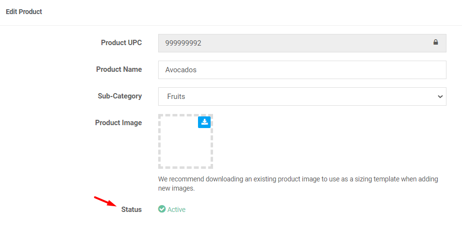This screenshot has height=227, width=462.
Task: Select the Fruits value in Sub-Category box
Action: pos(176,96)
